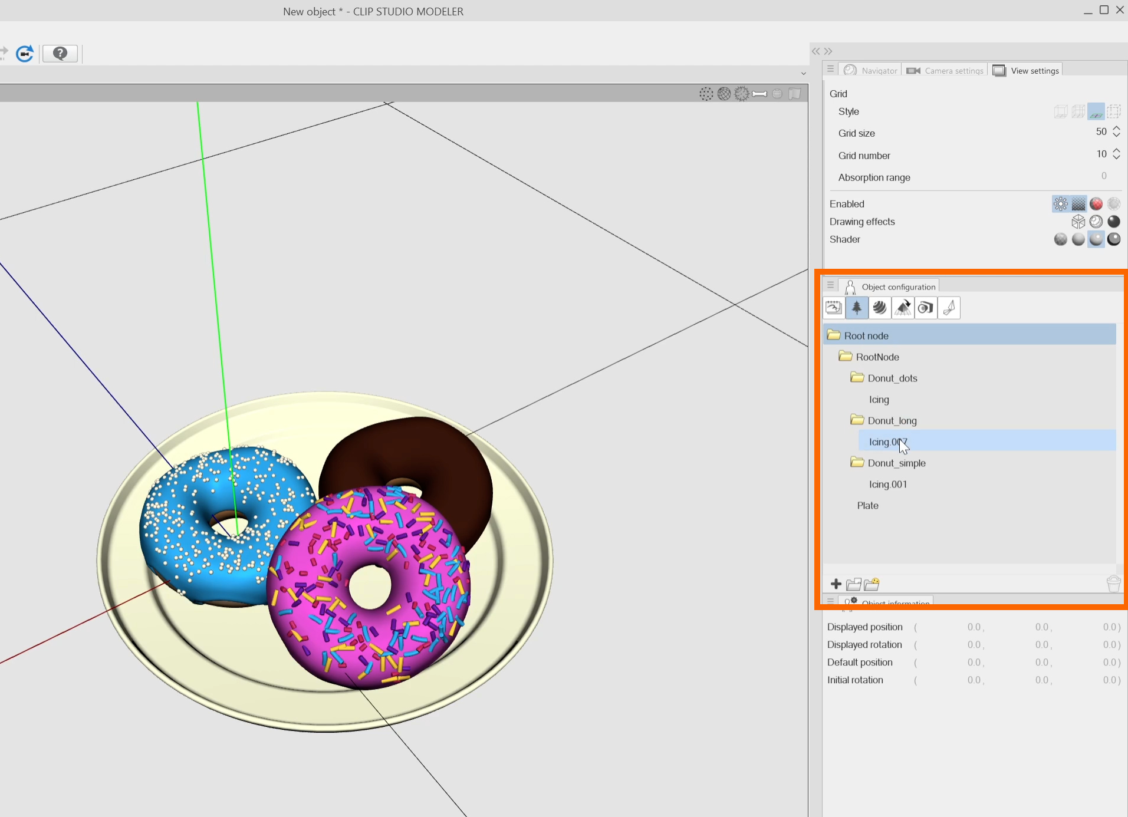1128x817 pixels.
Task: Expand the command bar chevron above viewport
Action: coord(803,74)
